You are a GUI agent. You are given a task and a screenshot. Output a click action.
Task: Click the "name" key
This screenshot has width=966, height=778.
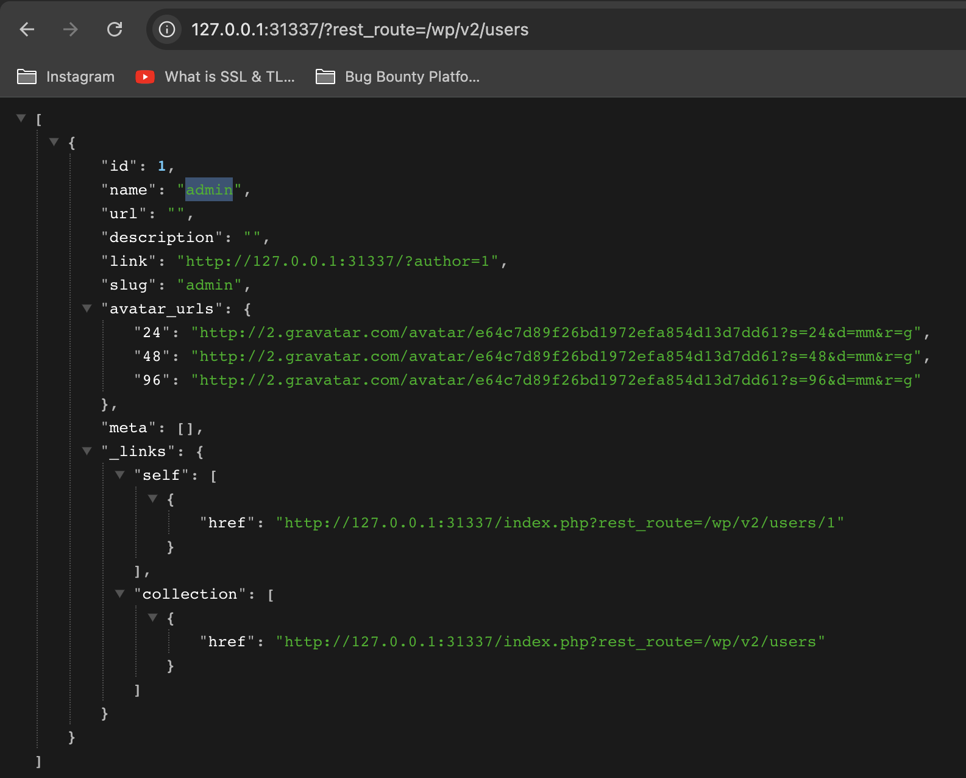[x=128, y=190]
